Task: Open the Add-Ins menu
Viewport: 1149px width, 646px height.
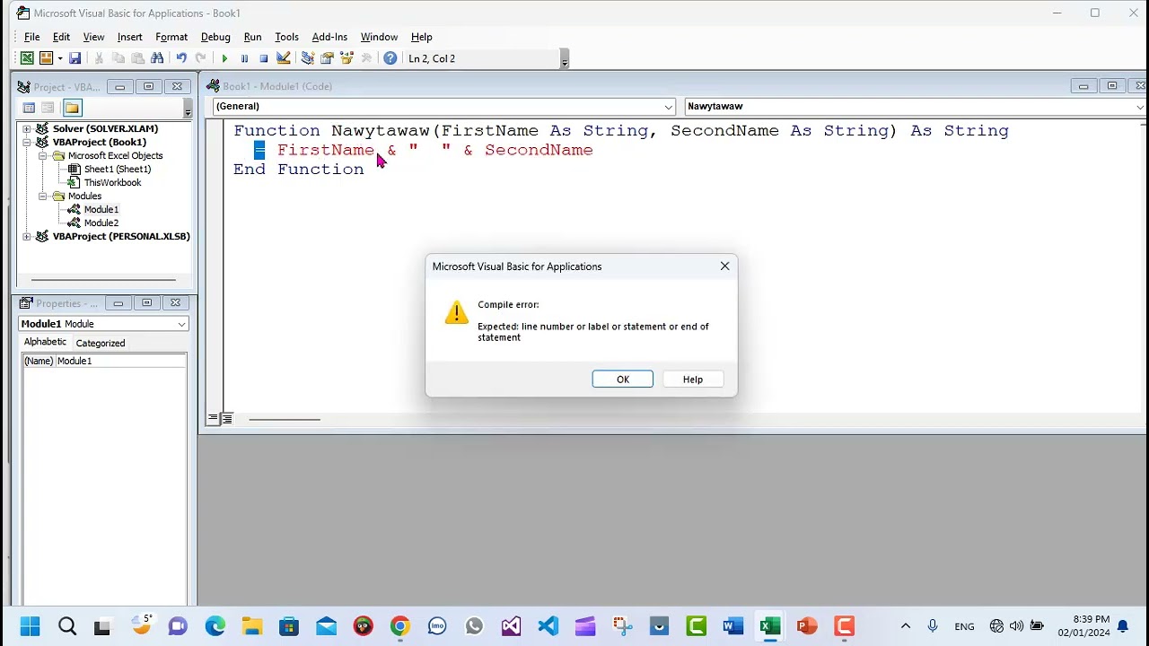Action: pyautogui.click(x=329, y=37)
